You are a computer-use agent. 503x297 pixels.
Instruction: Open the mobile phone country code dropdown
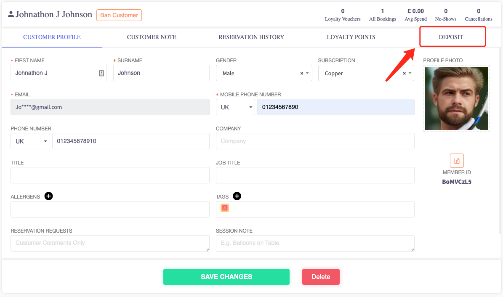pyautogui.click(x=235, y=107)
